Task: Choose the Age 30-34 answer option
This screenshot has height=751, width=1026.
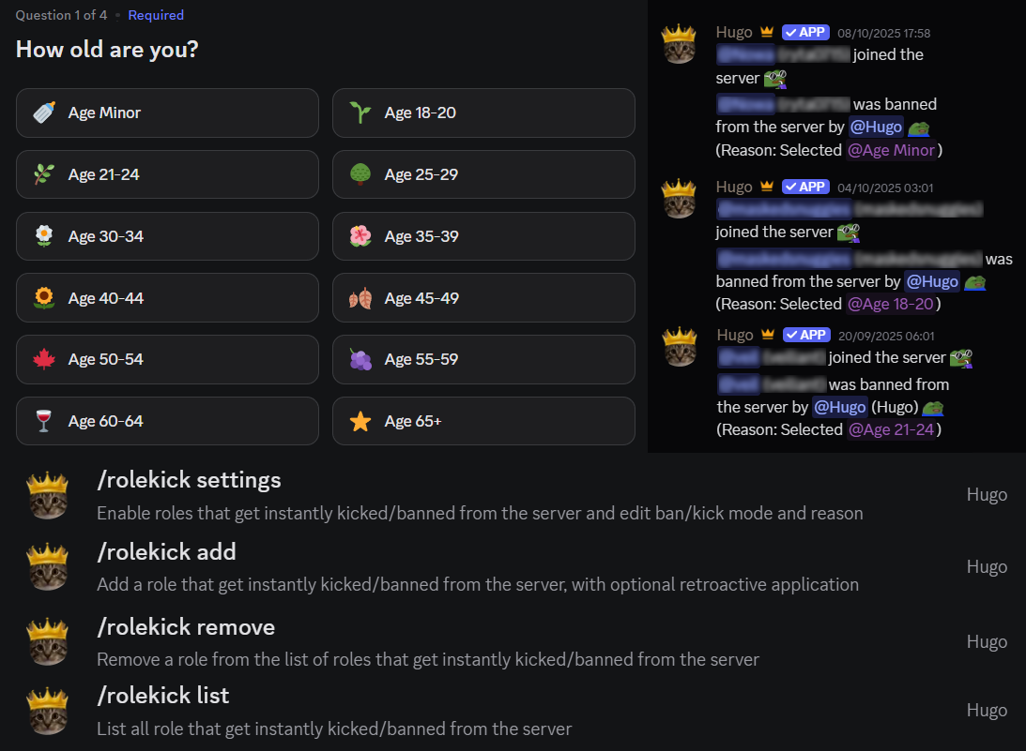Action: coord(167,236)
